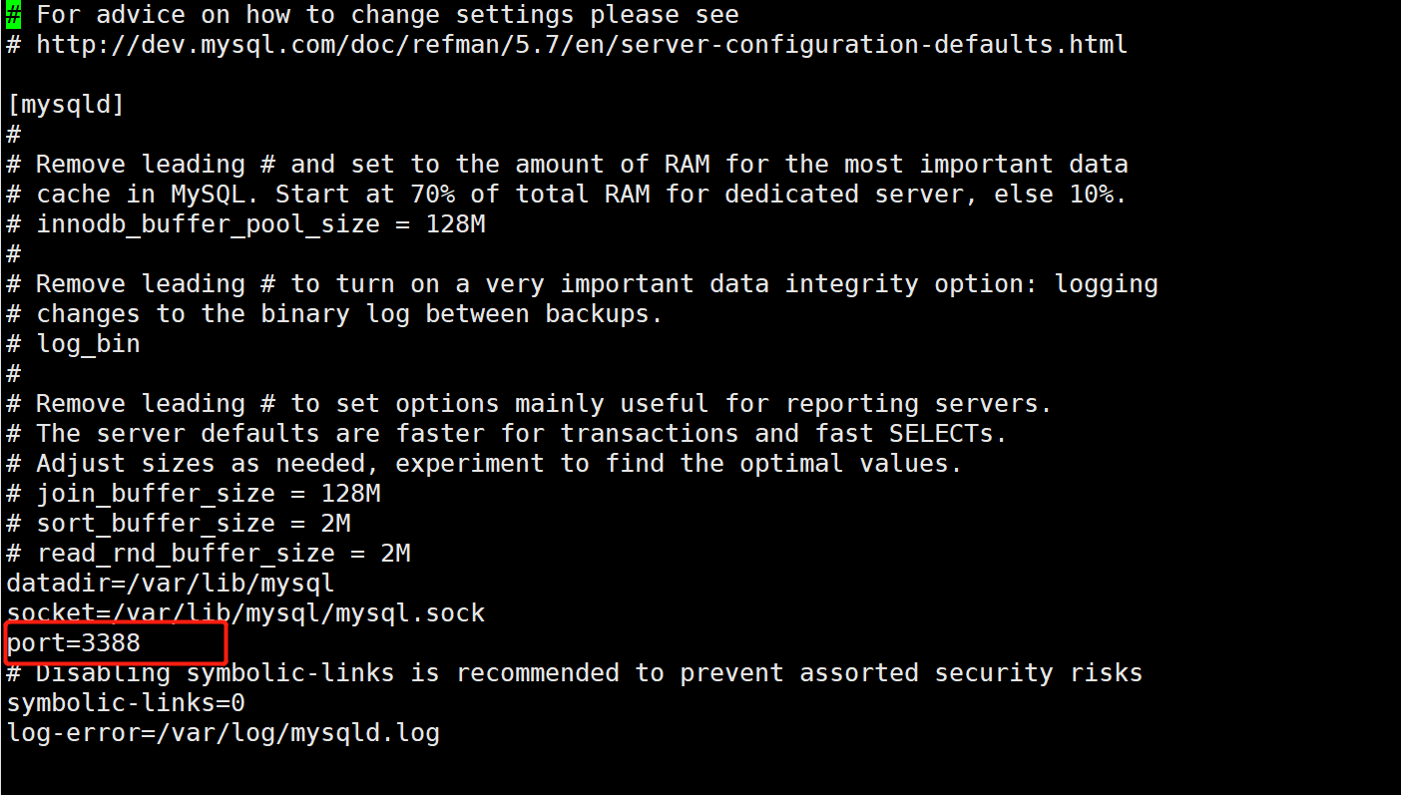Click the highlighted port=3388 setting

coord(74,643)
